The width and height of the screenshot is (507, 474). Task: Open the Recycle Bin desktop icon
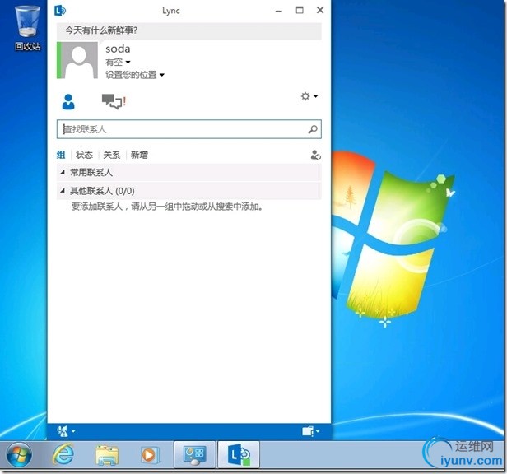click(x=28, y=28)
